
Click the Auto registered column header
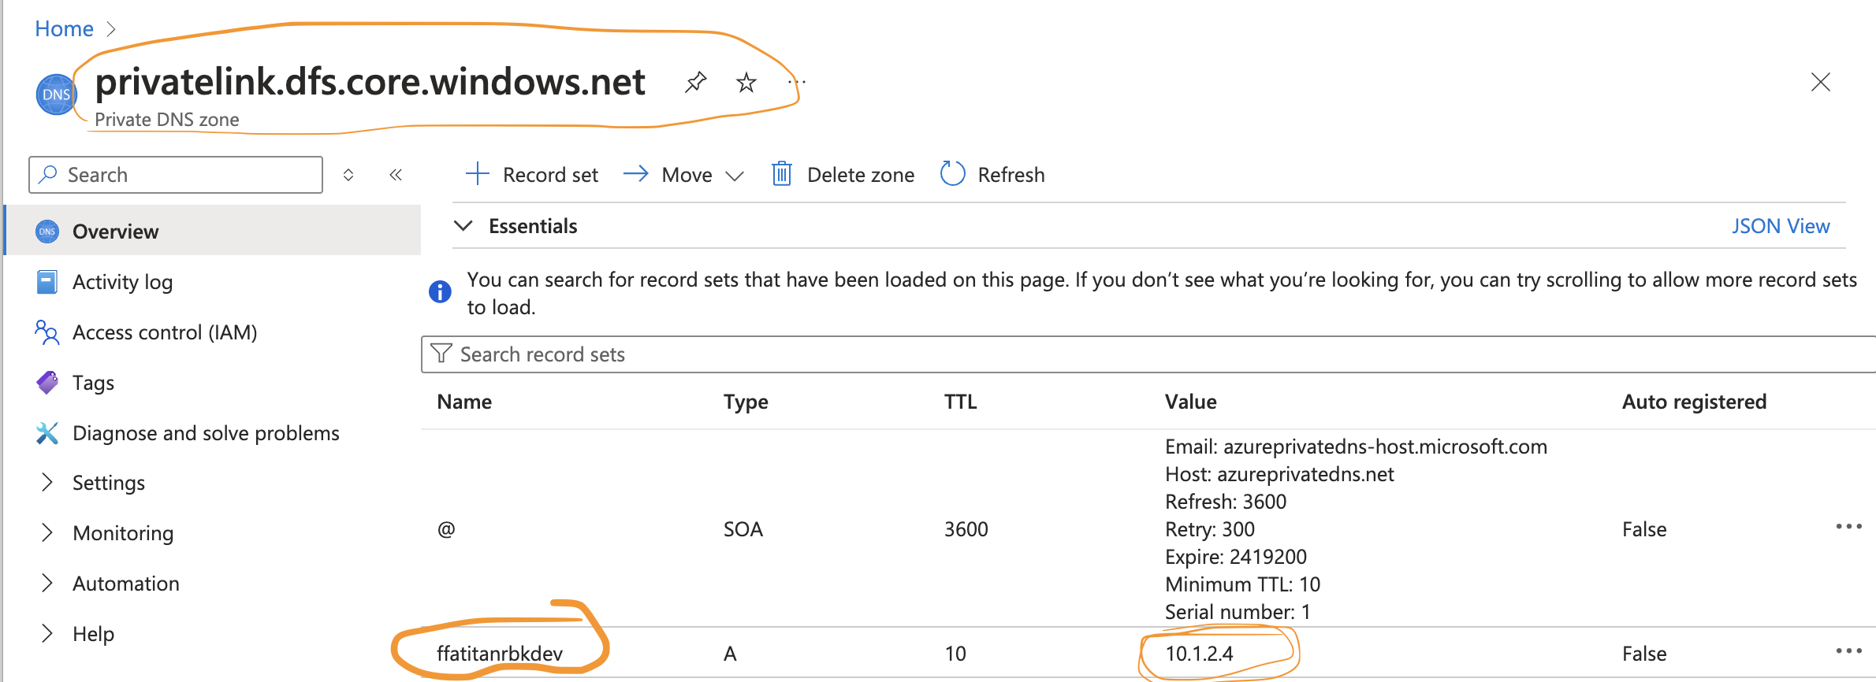coord(1694,402)
